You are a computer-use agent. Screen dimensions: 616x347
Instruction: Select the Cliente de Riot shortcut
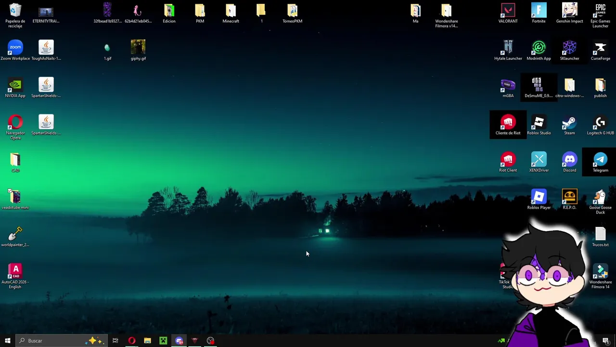pos(508,125)
